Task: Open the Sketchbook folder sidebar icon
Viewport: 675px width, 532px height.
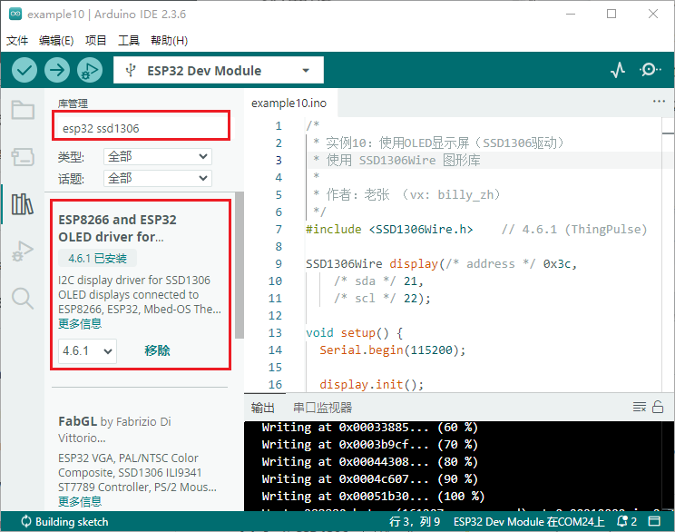Action: point(23,110)
